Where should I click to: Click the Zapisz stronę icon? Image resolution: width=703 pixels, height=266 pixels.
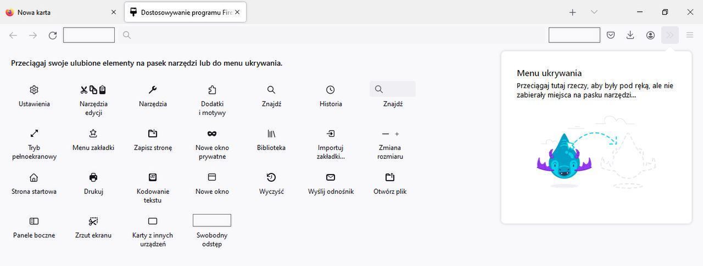(153, 134)
